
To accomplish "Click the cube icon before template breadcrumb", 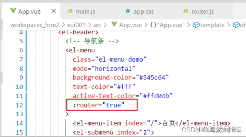I will click(196, 25).
